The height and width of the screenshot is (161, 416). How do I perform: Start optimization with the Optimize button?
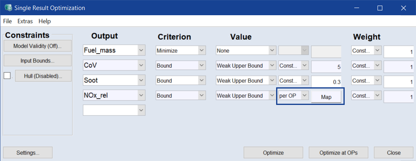(273, 153)
